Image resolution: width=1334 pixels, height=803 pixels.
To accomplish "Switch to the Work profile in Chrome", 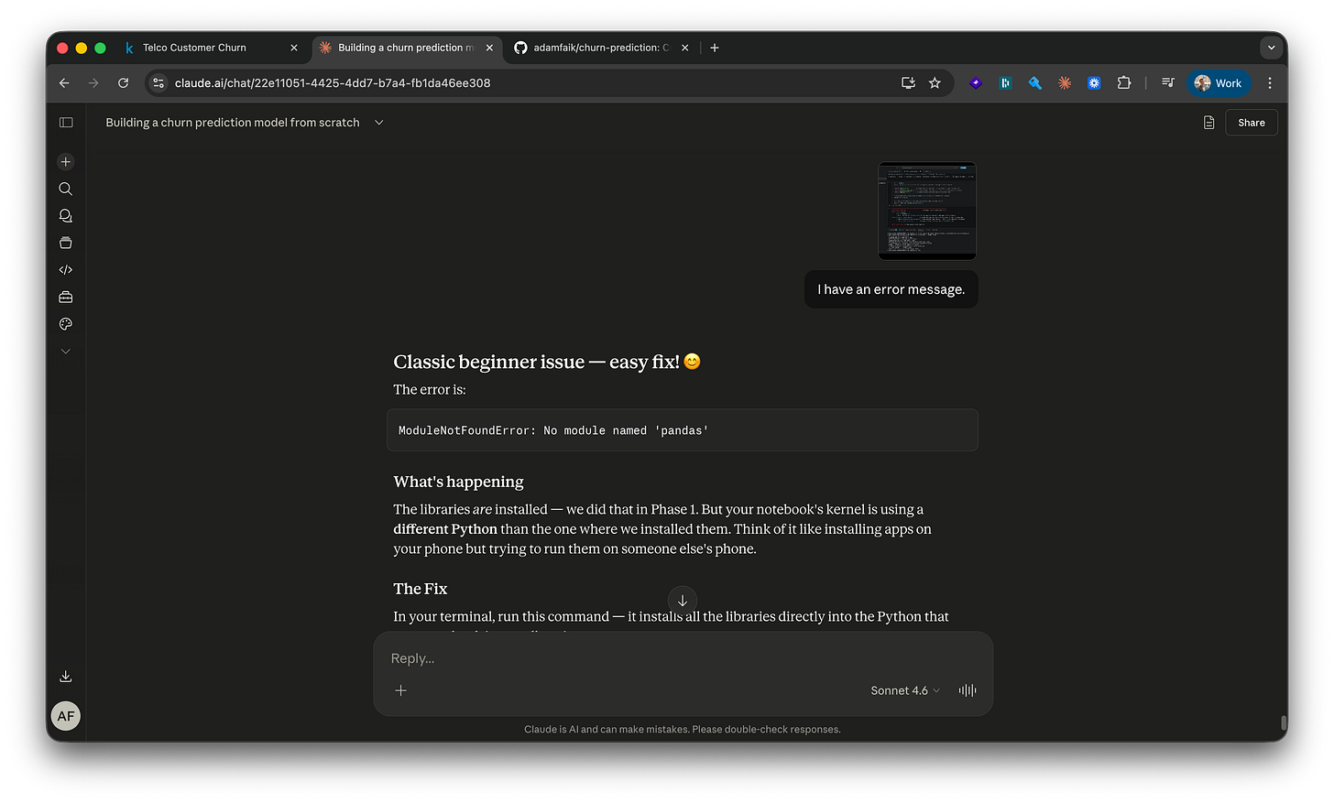I will pyautogui.click(x=1219, y=82).
